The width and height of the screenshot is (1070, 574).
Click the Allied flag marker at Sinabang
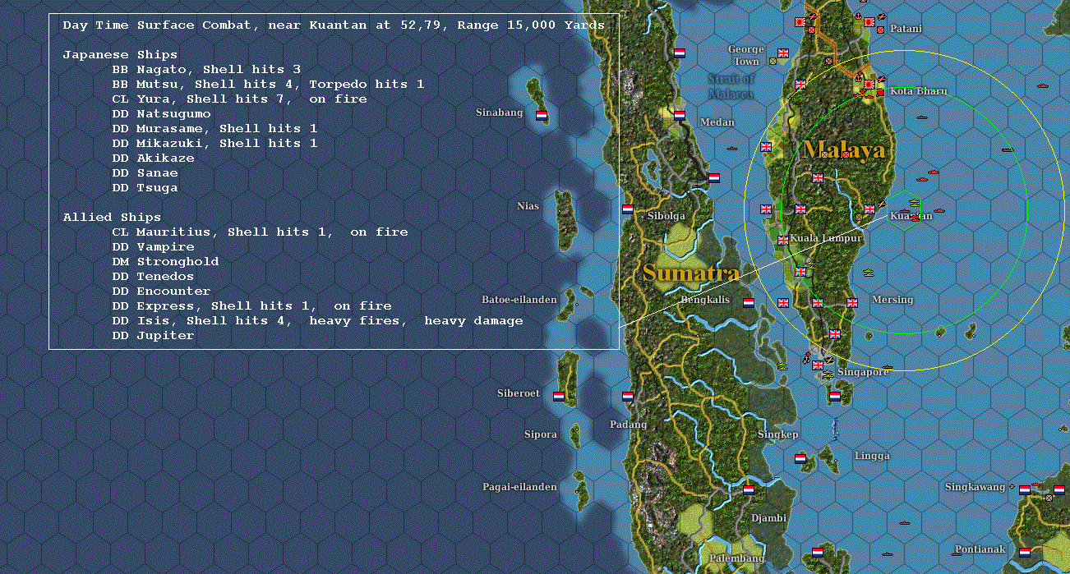542,117
